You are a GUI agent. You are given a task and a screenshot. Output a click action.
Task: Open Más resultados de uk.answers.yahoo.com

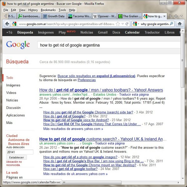pyautogui.click(x=75, y=174)
